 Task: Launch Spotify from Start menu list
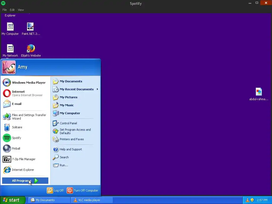coord(25,138)
